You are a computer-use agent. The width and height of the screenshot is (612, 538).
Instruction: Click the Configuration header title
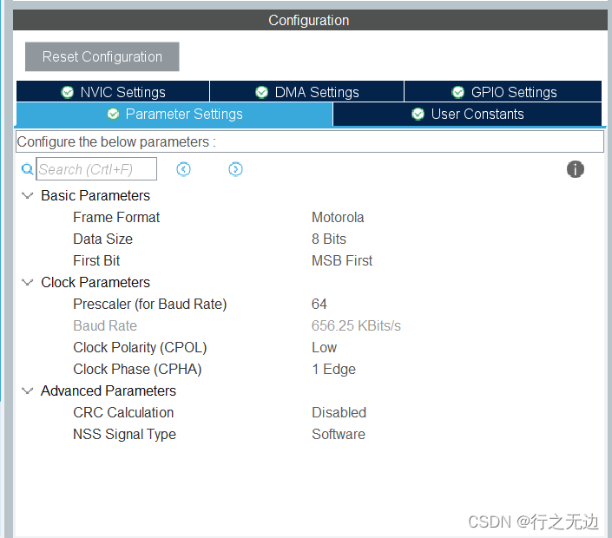pyautogui.click(x=309, y=20)
